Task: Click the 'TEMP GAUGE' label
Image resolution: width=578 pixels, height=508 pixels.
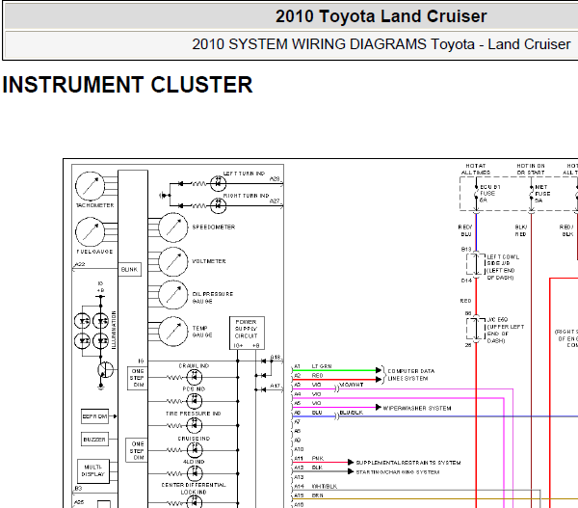Action: tap(202, 332)
